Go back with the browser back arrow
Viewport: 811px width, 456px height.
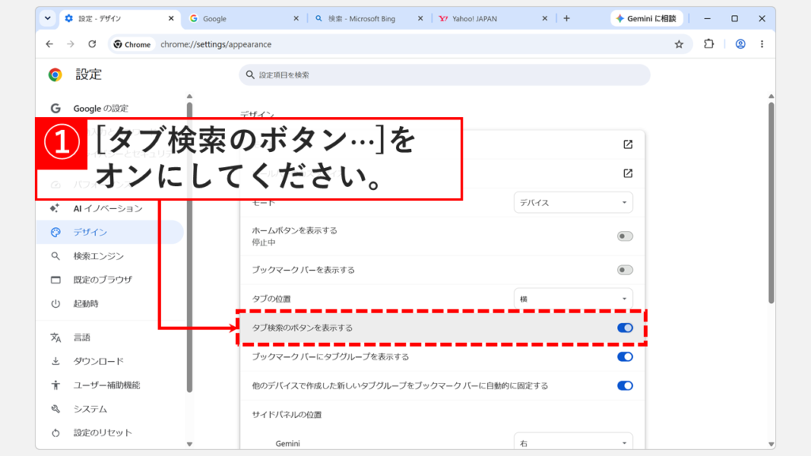pos(49,44)
